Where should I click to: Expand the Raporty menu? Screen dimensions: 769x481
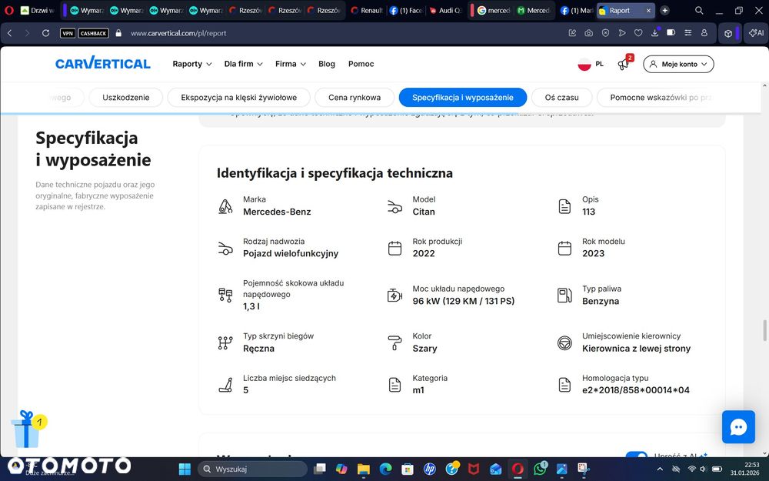[191, 64]
